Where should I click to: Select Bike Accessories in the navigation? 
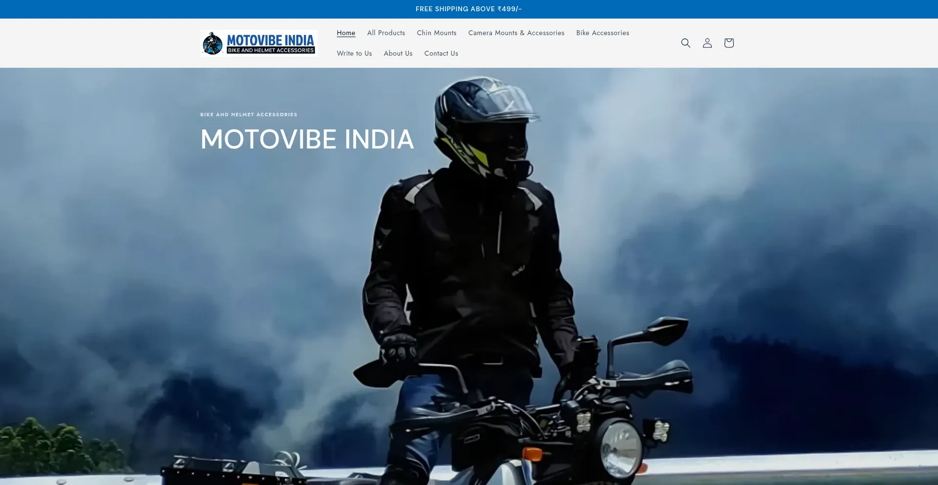pos(602,33)
